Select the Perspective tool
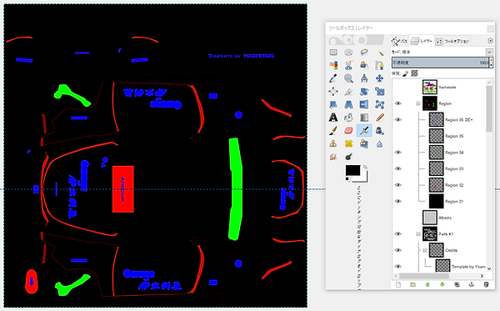This screenshot has width=500, height=311. pos(348,104)
